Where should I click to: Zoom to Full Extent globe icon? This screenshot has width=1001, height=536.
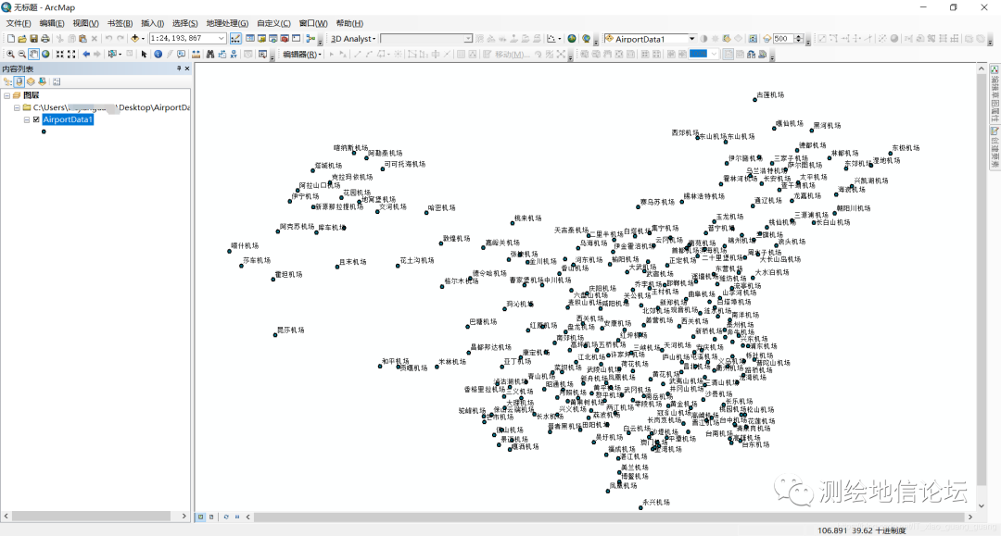(45, 55)
